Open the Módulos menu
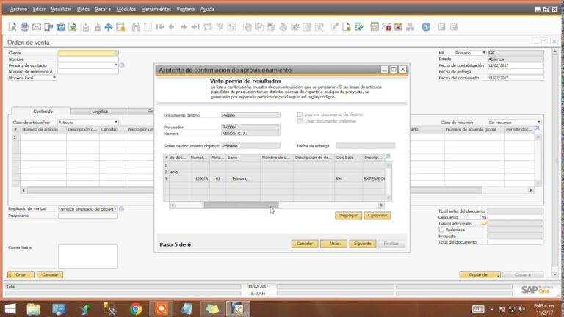The height and width of the screenshot is (317, 564). coord(126,10)
